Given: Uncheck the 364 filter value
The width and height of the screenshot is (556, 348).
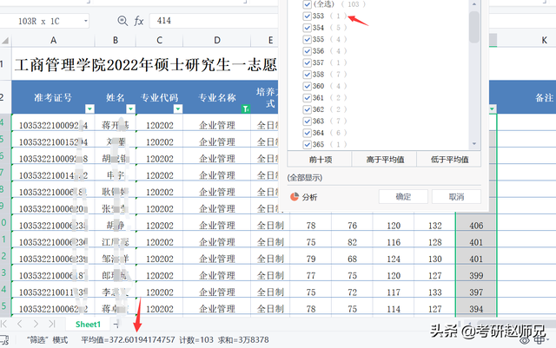Looking at the screenshot, I should coord(308,134).
